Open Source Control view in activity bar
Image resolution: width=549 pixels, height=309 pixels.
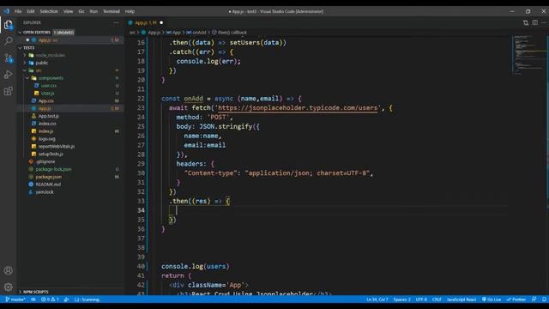8,58
